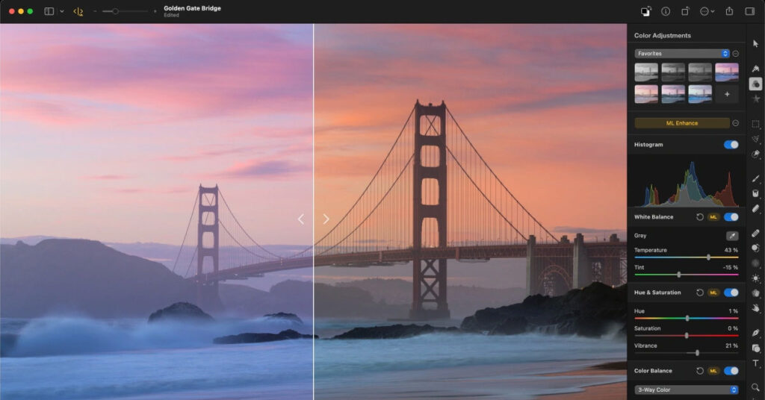Reset the White Balance adjustment
Viewport: 765px width, 400px height.
coord(700,217)
